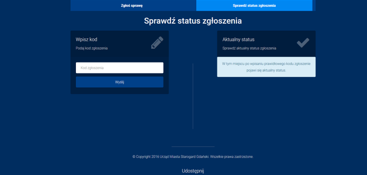Focus the Kod zgłoszenia input field
Screen dimensions: 367x175
click(120, 68)
